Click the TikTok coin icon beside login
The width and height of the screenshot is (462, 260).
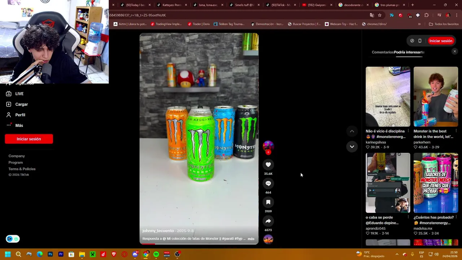pyautogui.click(x=412, y=41)
